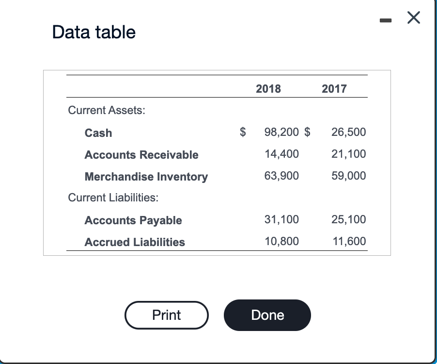Screen dimensions: 437x364
Task: Click the 26,500 cash value for 2017
Action: [349, 132]
